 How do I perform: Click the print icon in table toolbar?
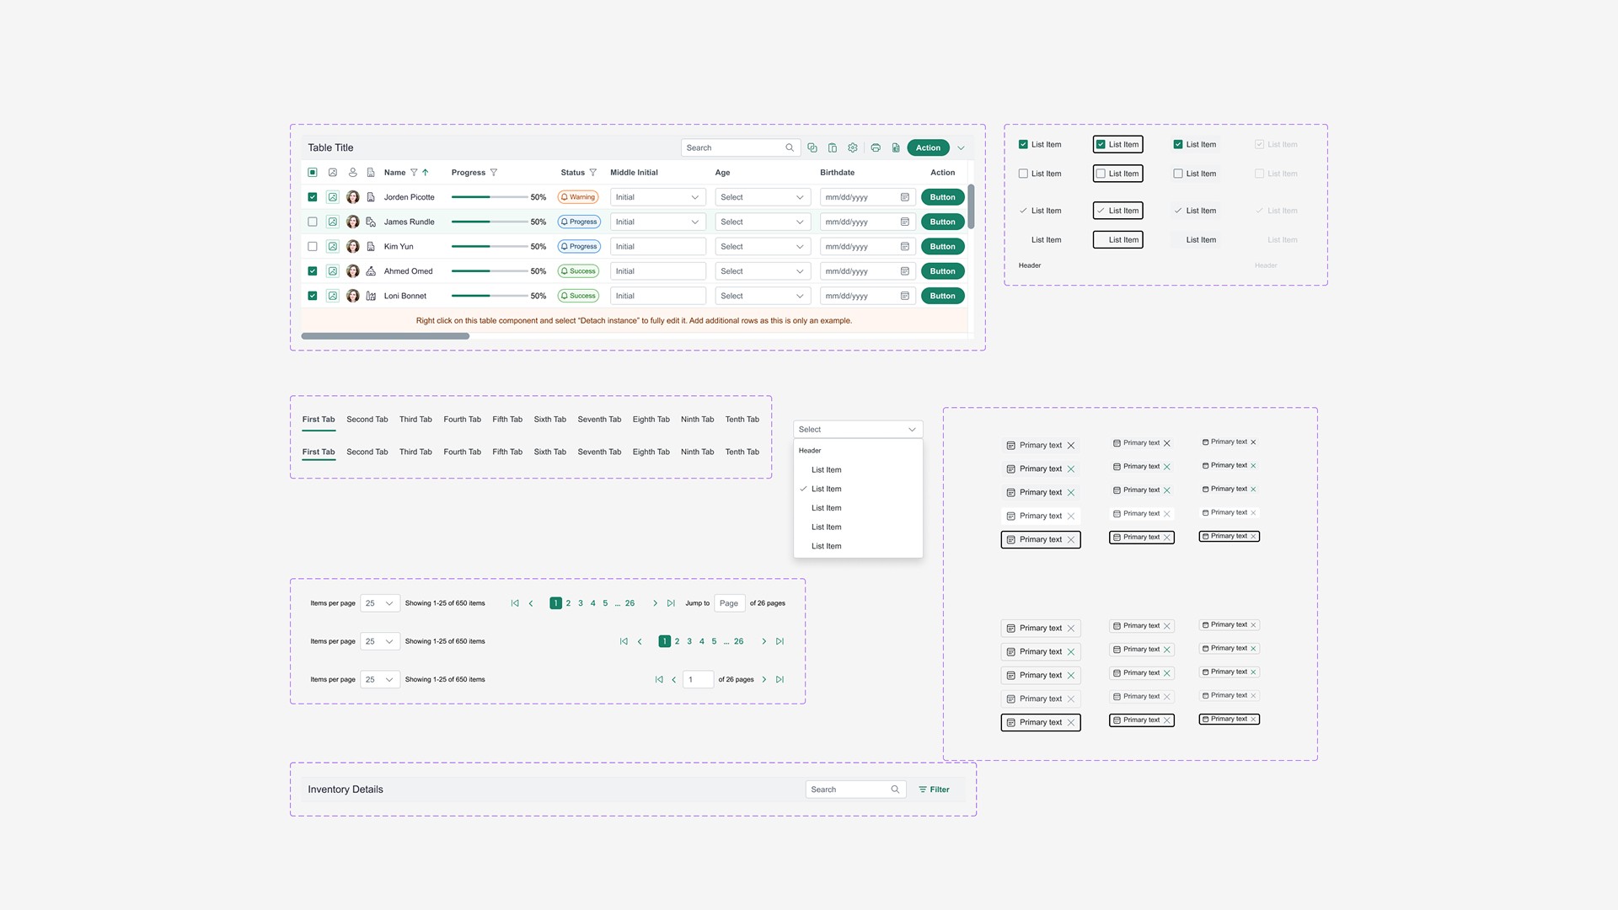pos(876,147)
